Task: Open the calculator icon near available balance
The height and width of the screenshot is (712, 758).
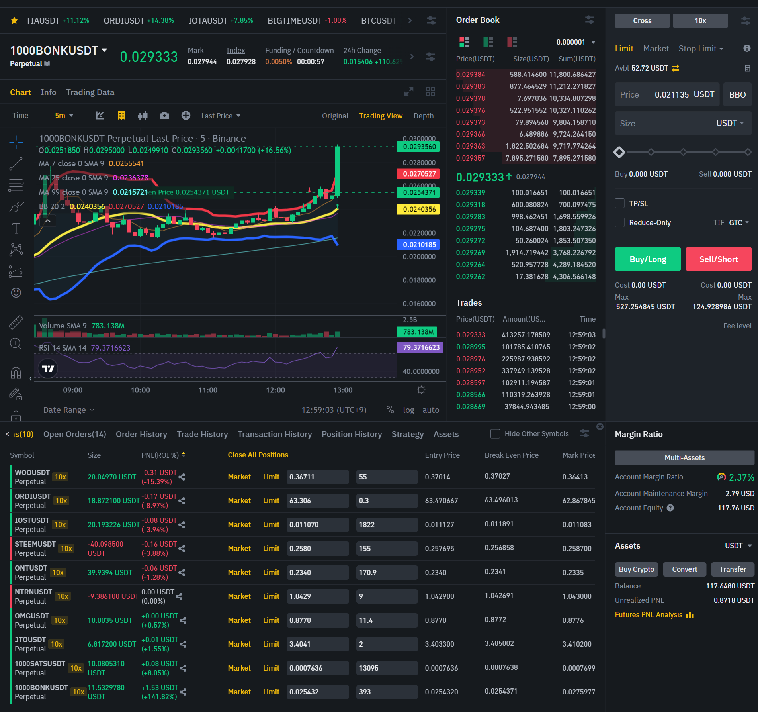Action: (x=748, y=68)
